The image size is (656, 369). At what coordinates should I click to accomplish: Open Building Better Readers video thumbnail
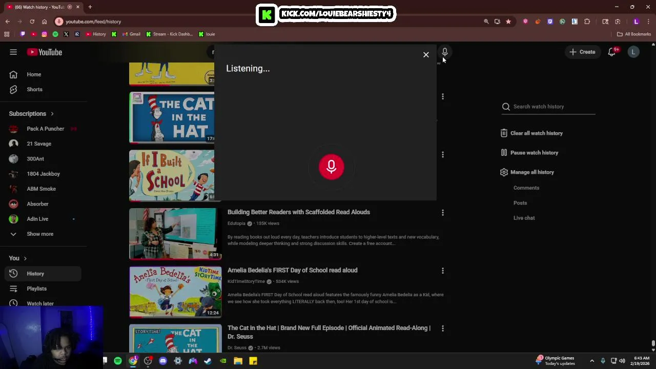(175, 234)
